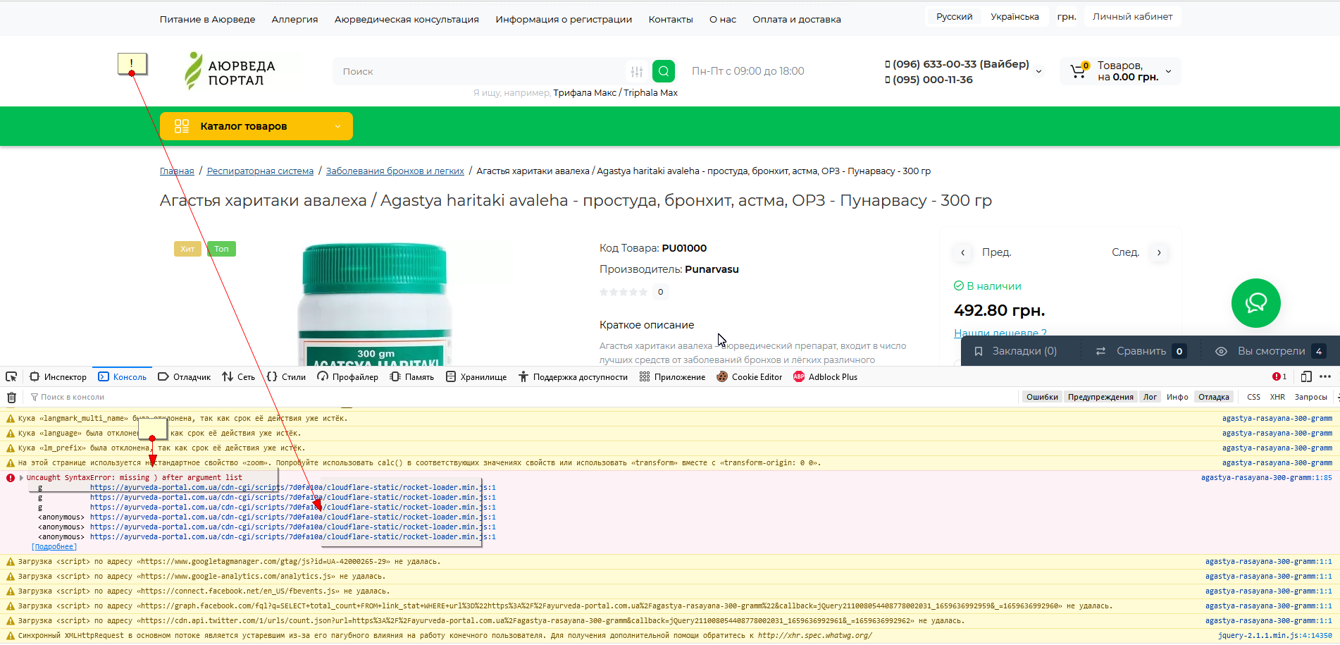The width and height of the screenshot is (1340, 645).
Task: Switch to the Профайлер tab
Action: tap(347, 377)
